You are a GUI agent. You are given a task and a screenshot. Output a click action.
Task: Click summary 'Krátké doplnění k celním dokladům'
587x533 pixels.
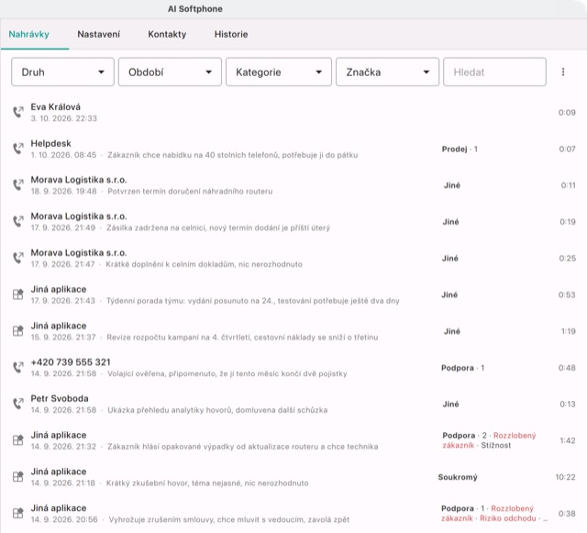(204, 264)
